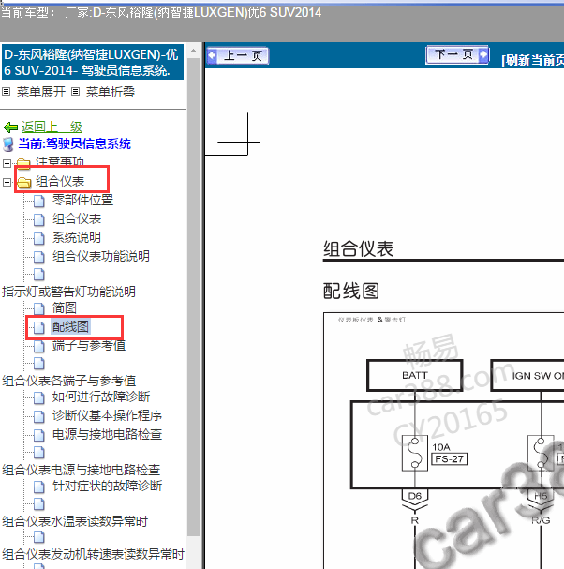Collapse the 组合仪表 folder node

(x=7, y=182)
